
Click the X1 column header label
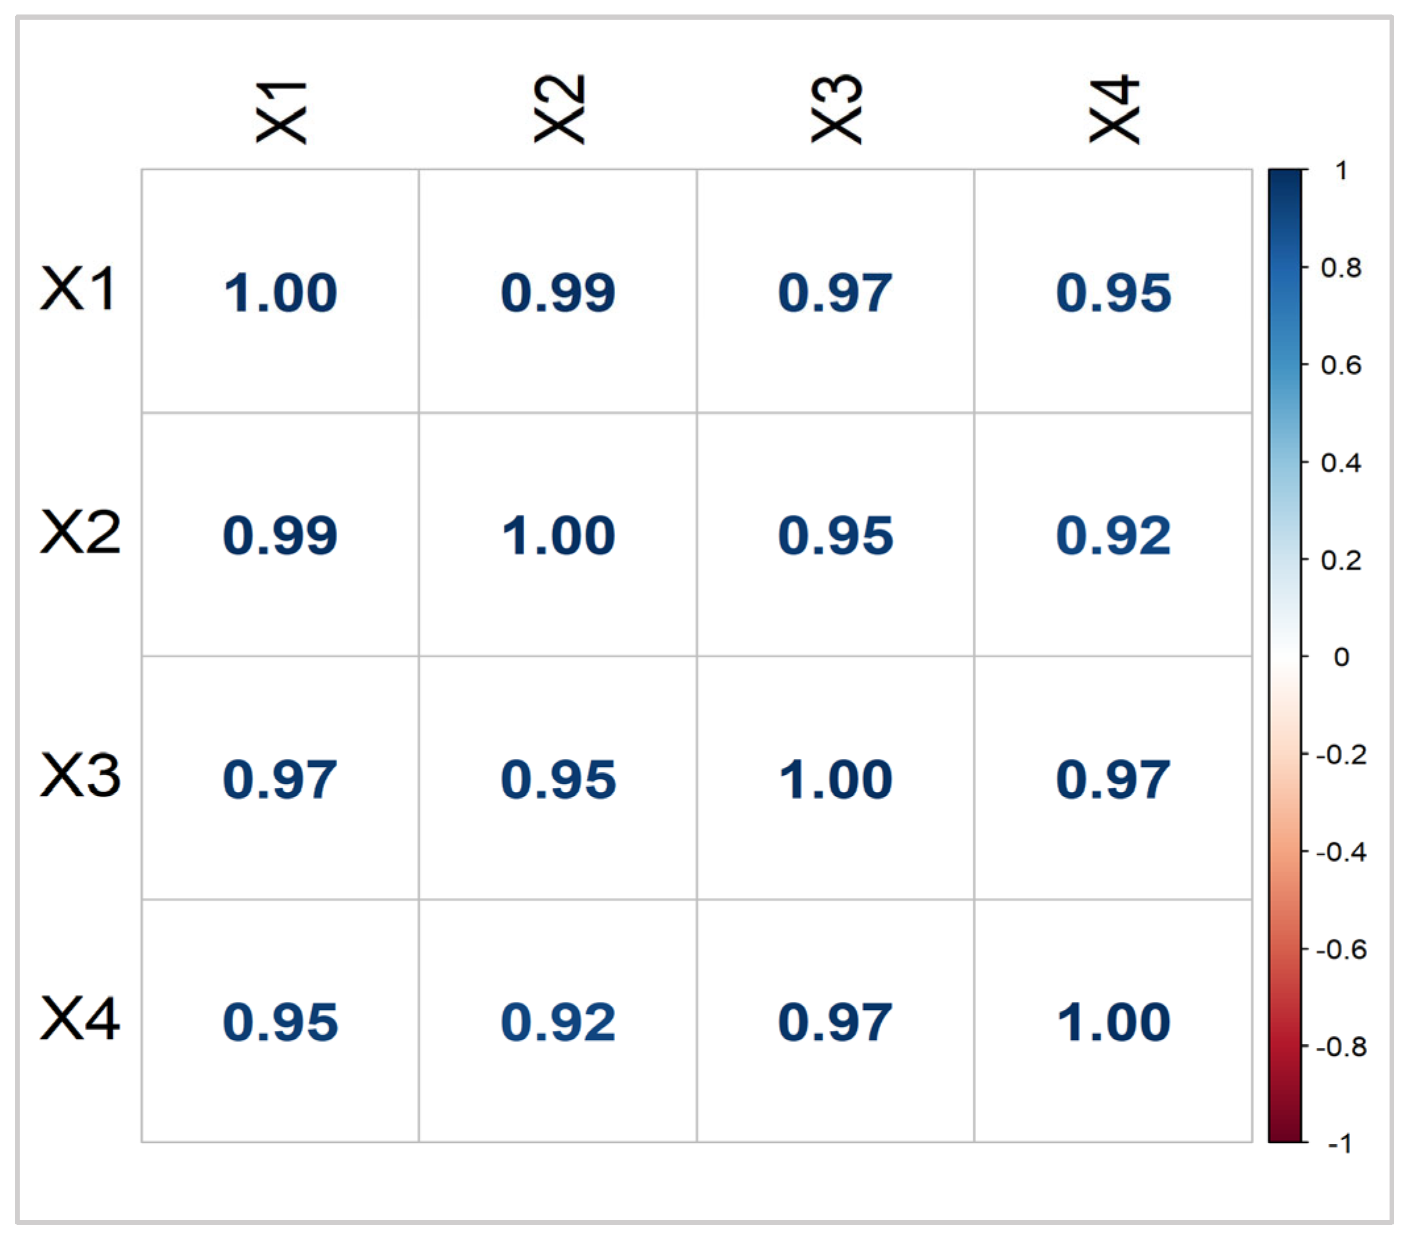pos(281,112)
